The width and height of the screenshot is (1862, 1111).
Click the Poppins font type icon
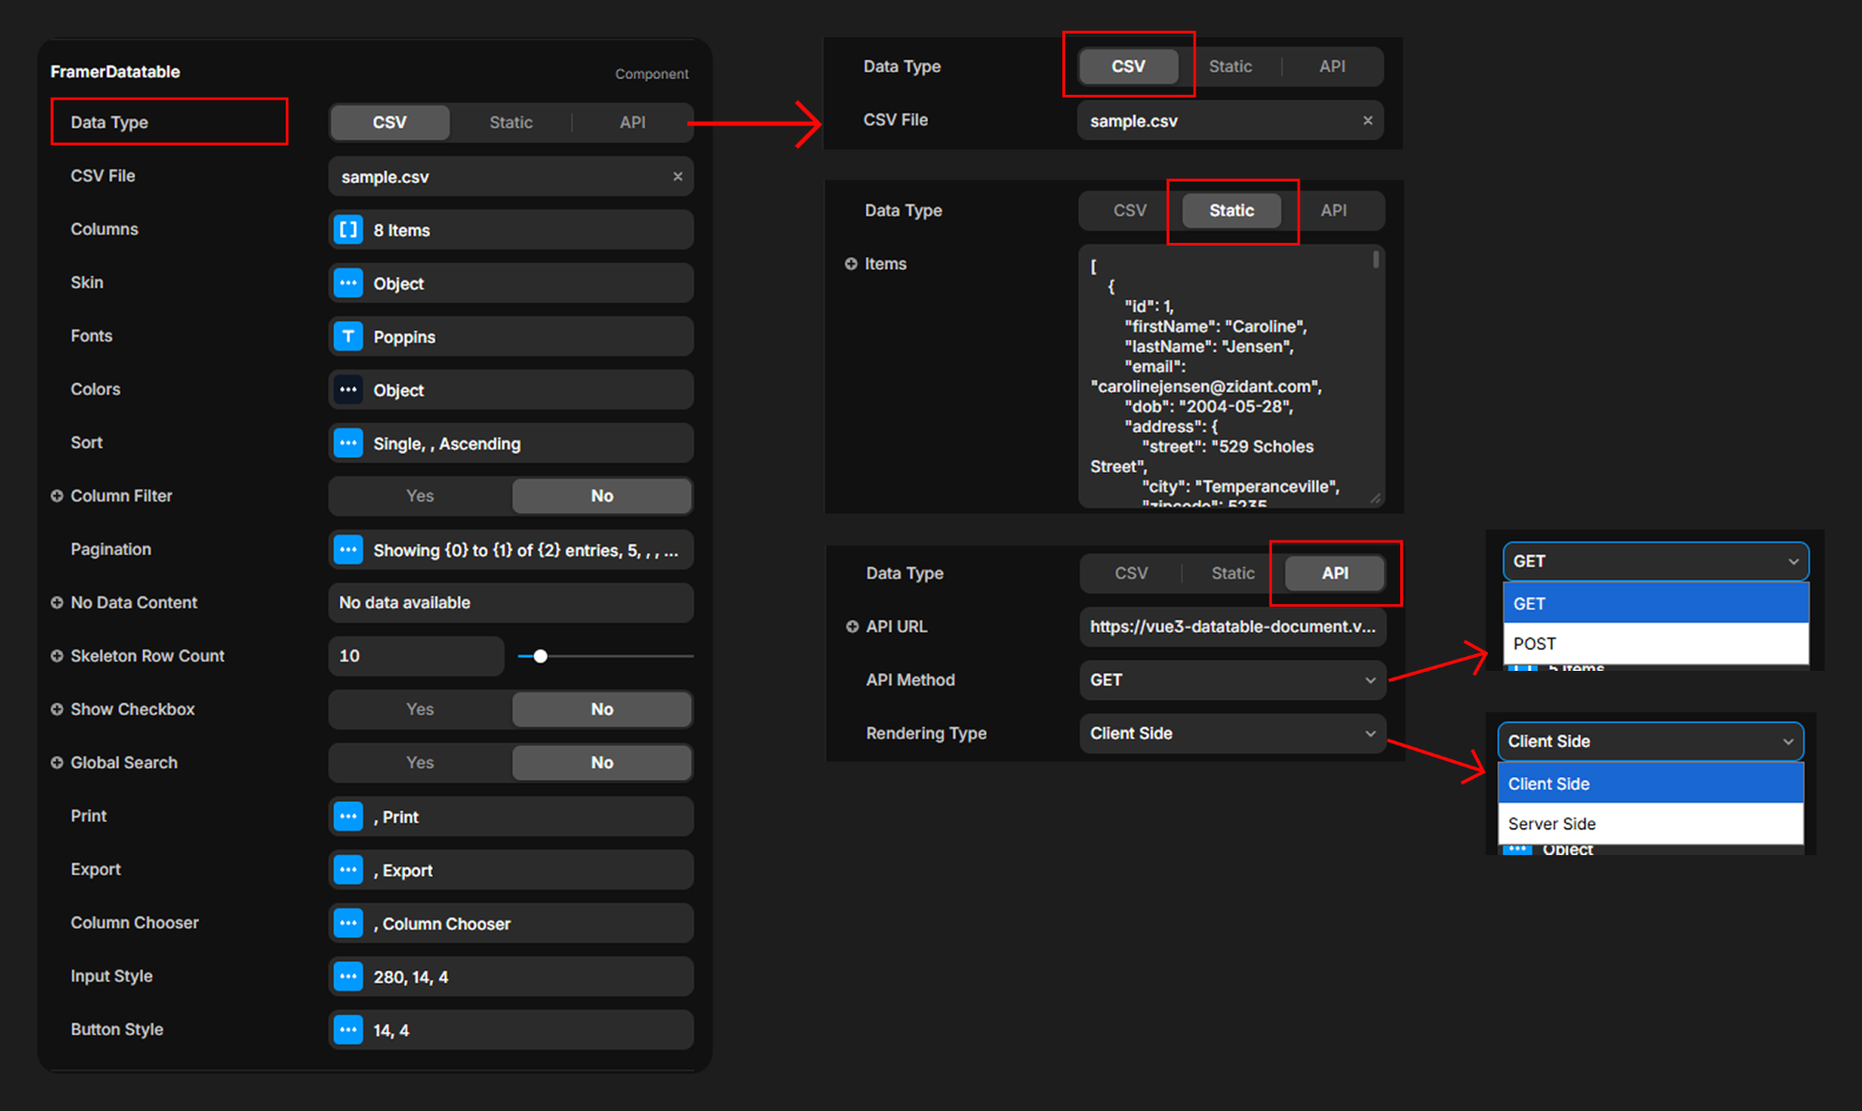(348, 337)
